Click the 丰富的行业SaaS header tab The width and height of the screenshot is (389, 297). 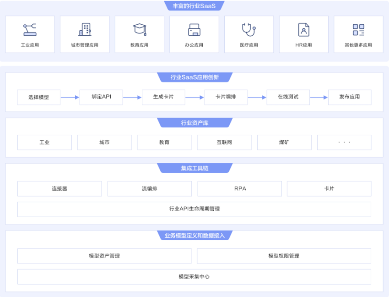click(x=194, y=5)
